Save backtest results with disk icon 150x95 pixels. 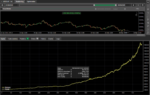[x=143, y=5]
